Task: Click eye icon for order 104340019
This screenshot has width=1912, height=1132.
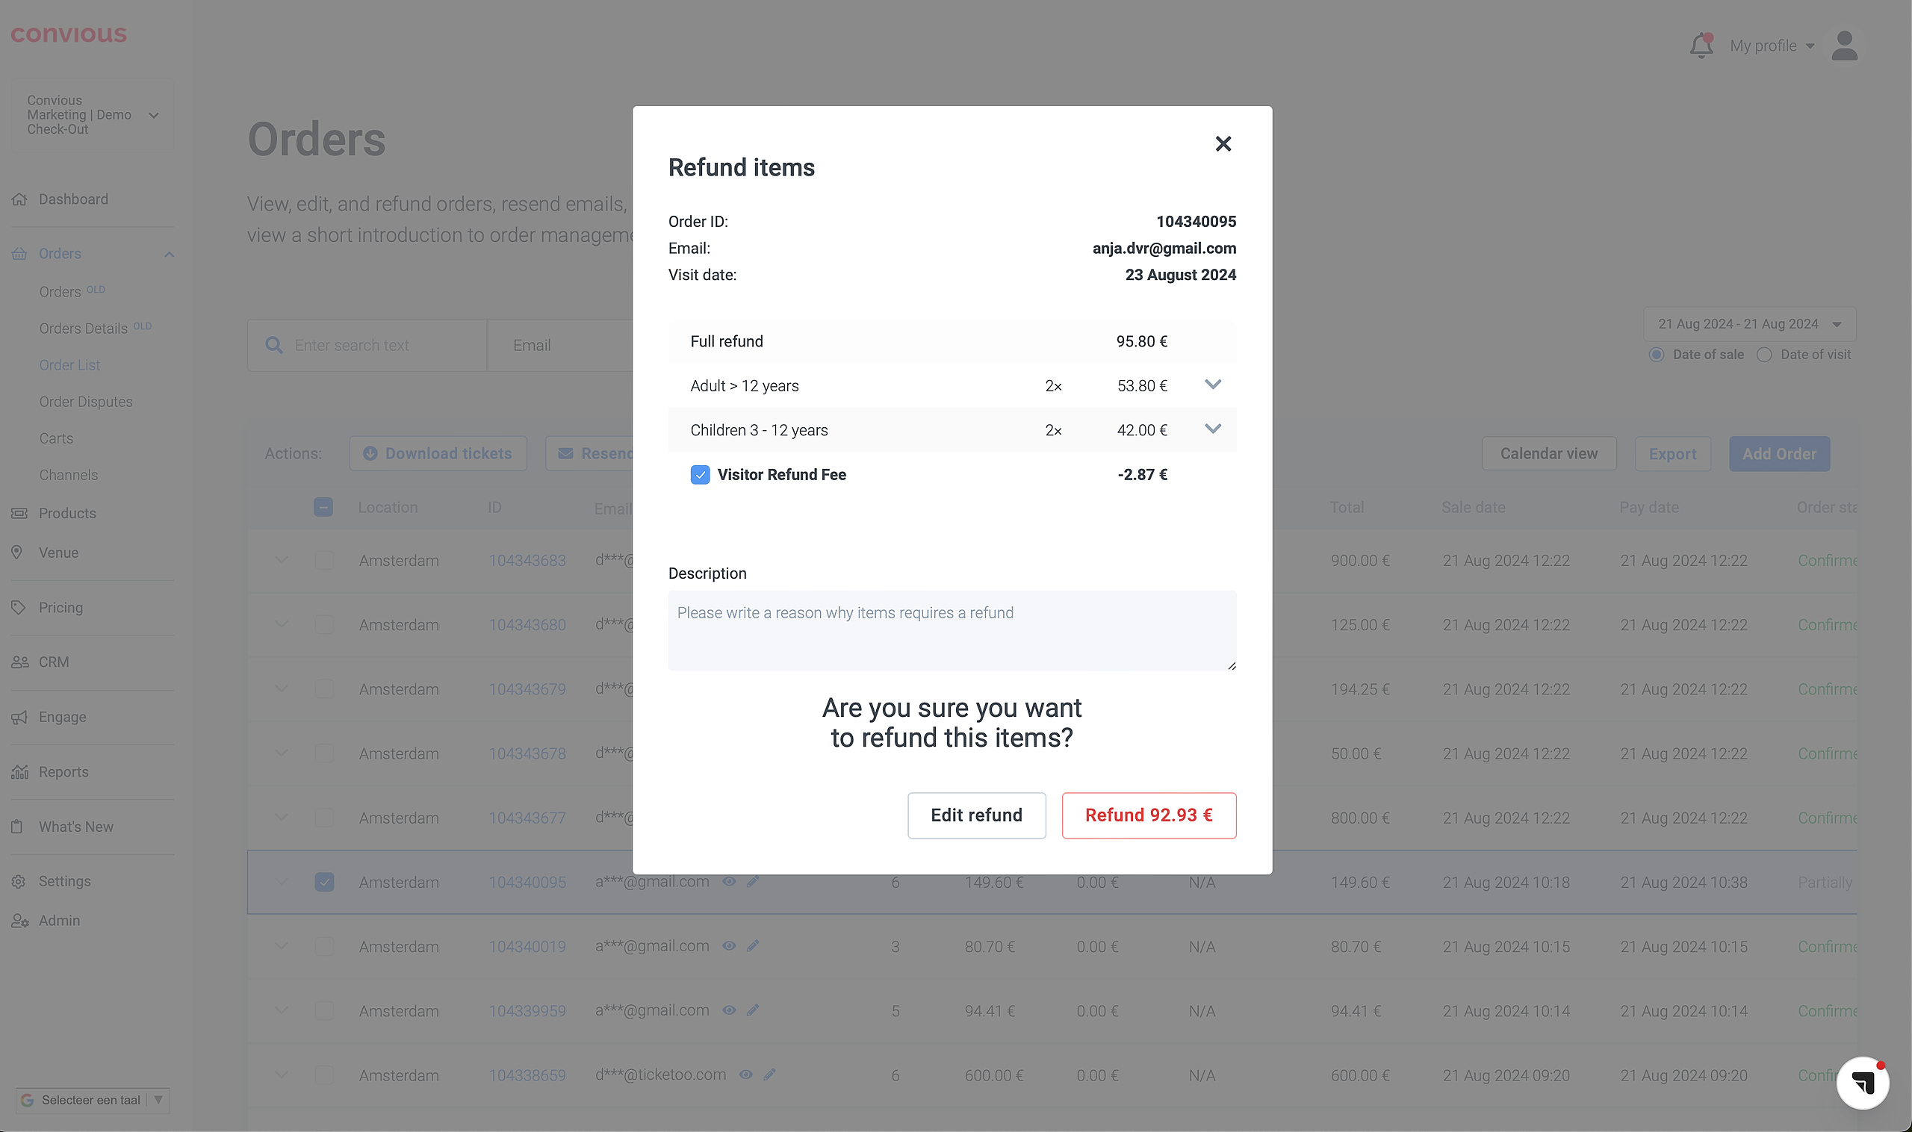Action: 730,946
